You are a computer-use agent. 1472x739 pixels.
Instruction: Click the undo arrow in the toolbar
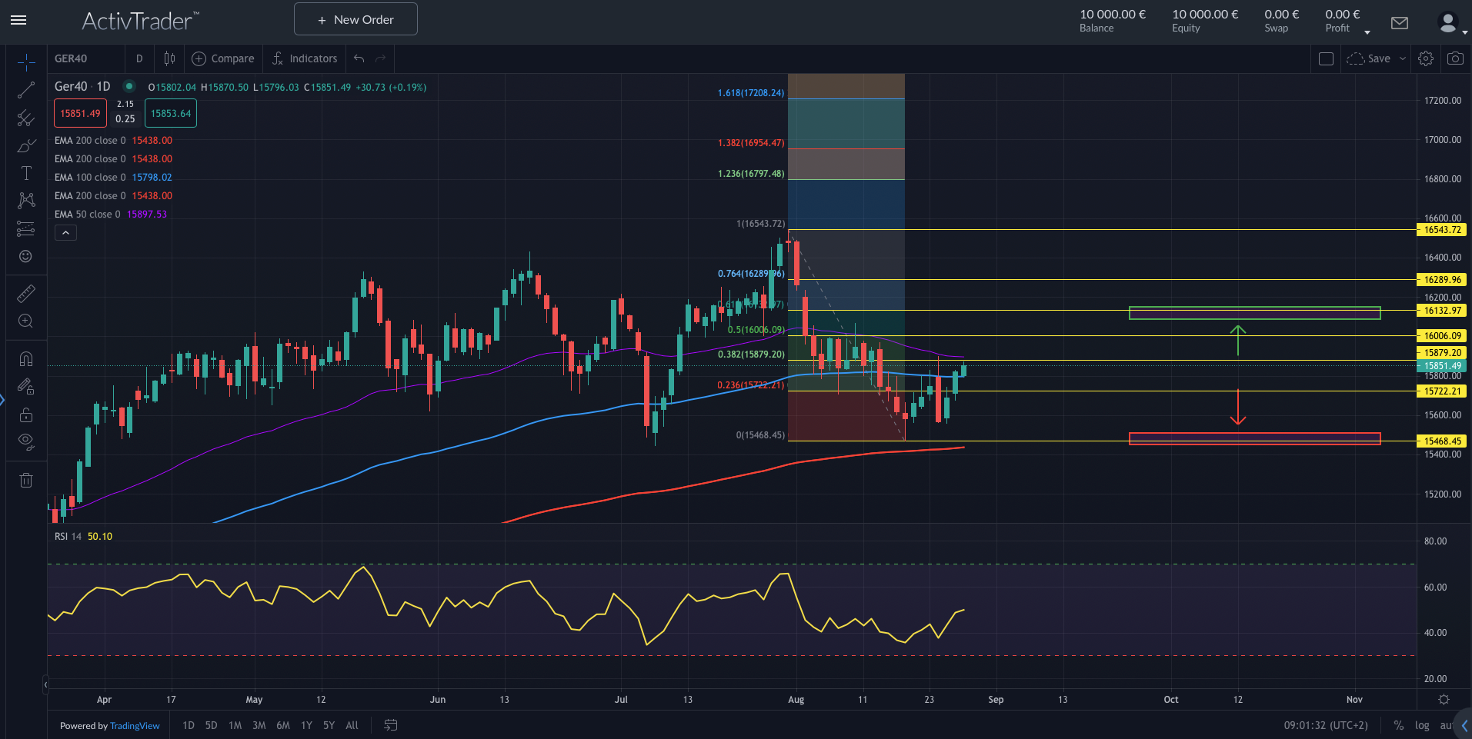(358, 58)
